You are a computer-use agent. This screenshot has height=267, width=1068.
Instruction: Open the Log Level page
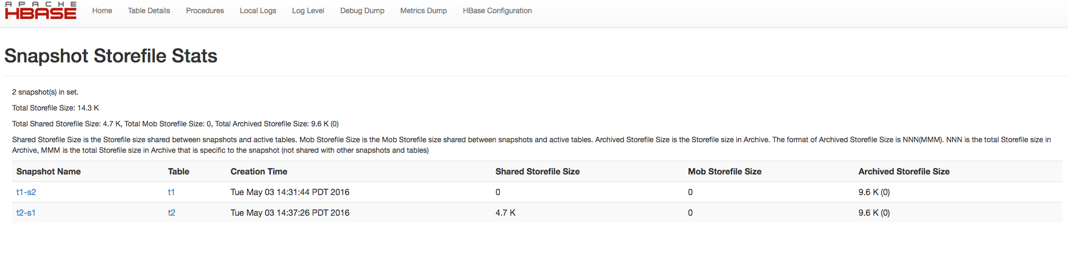308,11
